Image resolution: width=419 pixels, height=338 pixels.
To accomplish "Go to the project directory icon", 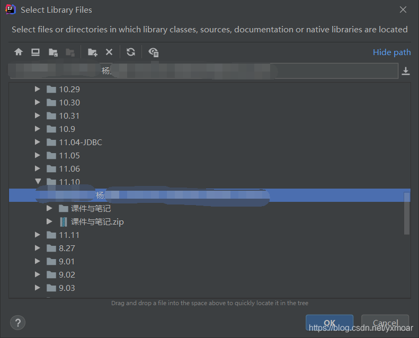I will coord(53,52).
